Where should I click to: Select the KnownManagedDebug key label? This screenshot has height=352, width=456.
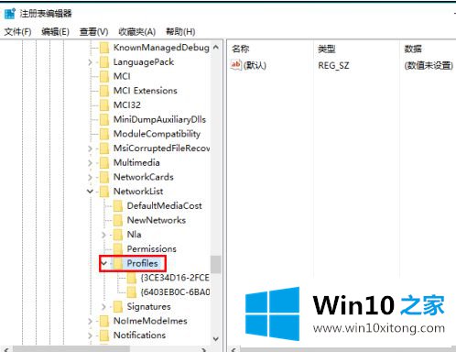[161, 48]
